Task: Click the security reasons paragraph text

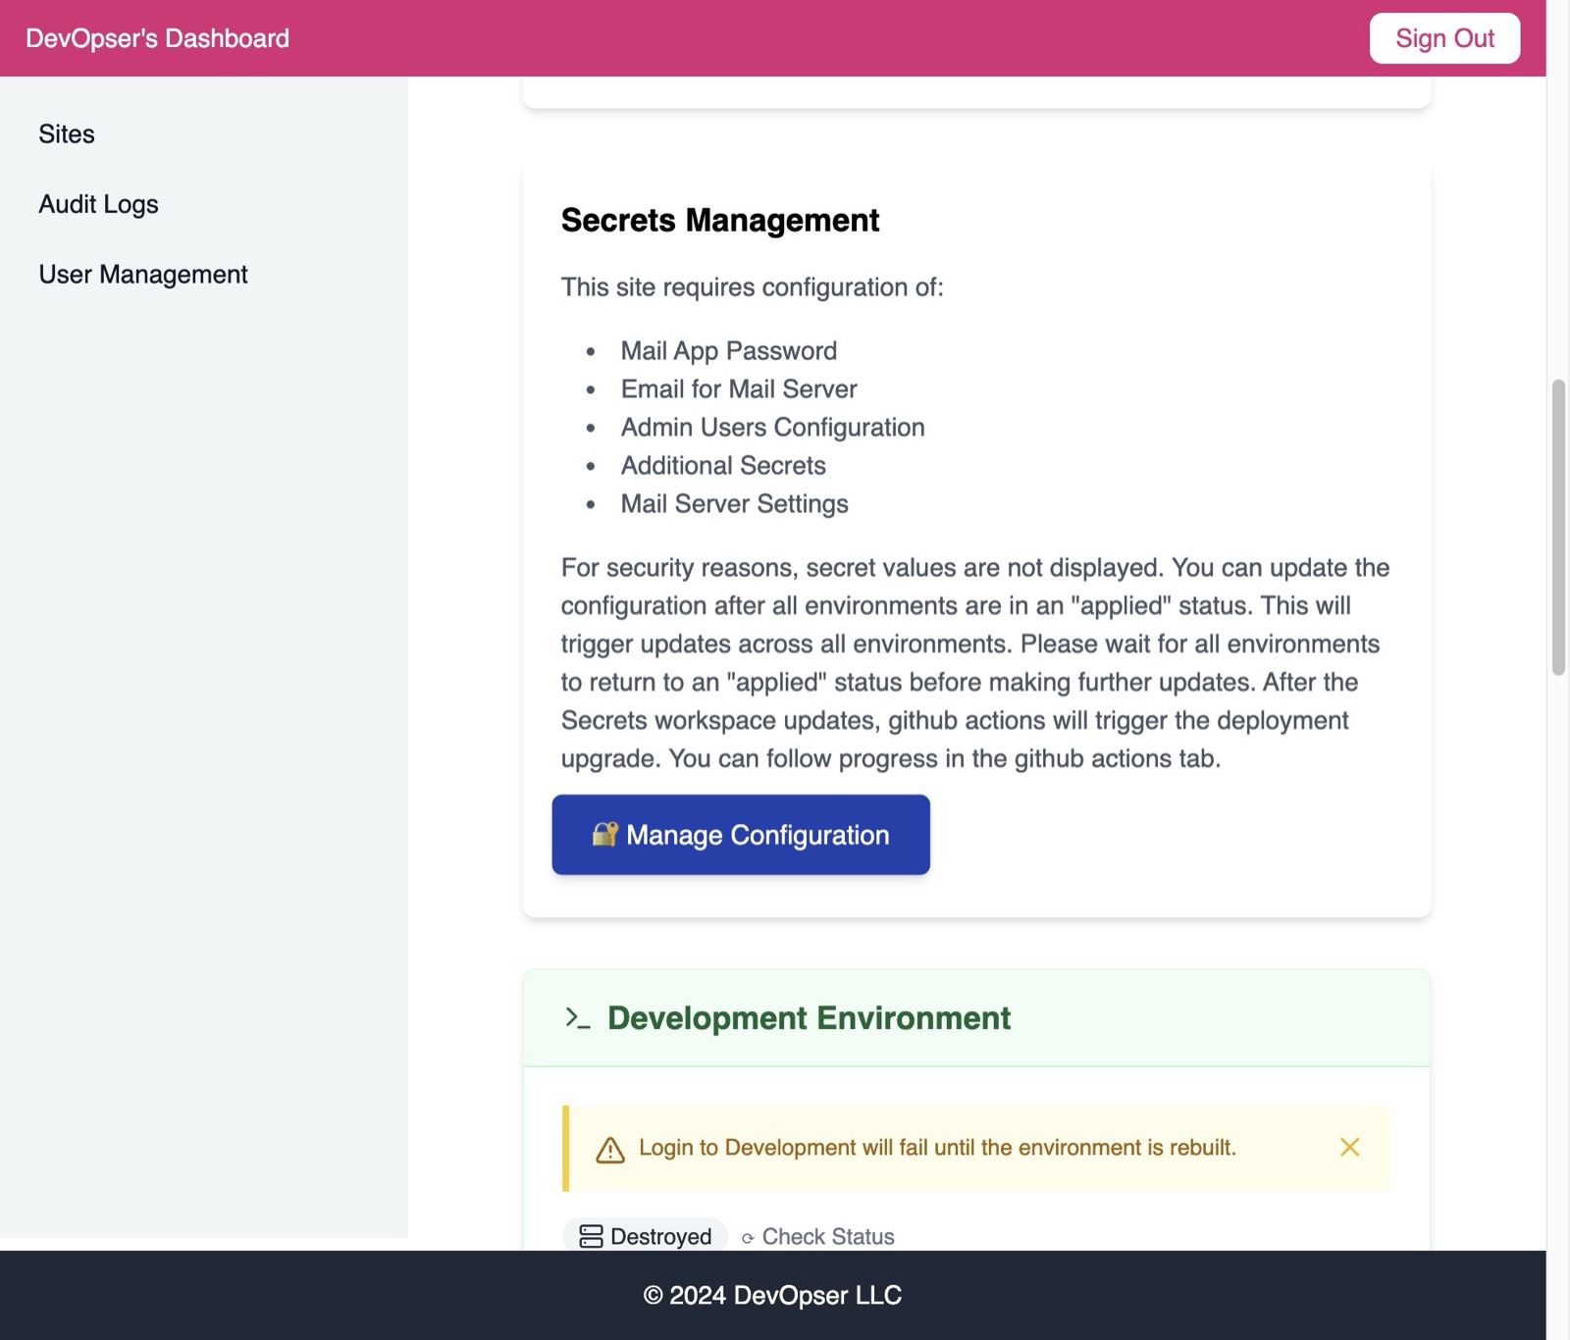Action: pos(975,663)
